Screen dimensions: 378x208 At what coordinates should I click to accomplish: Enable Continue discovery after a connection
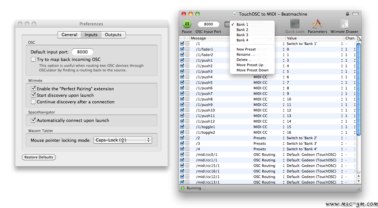pyautogui.click(x=33, y=102)
